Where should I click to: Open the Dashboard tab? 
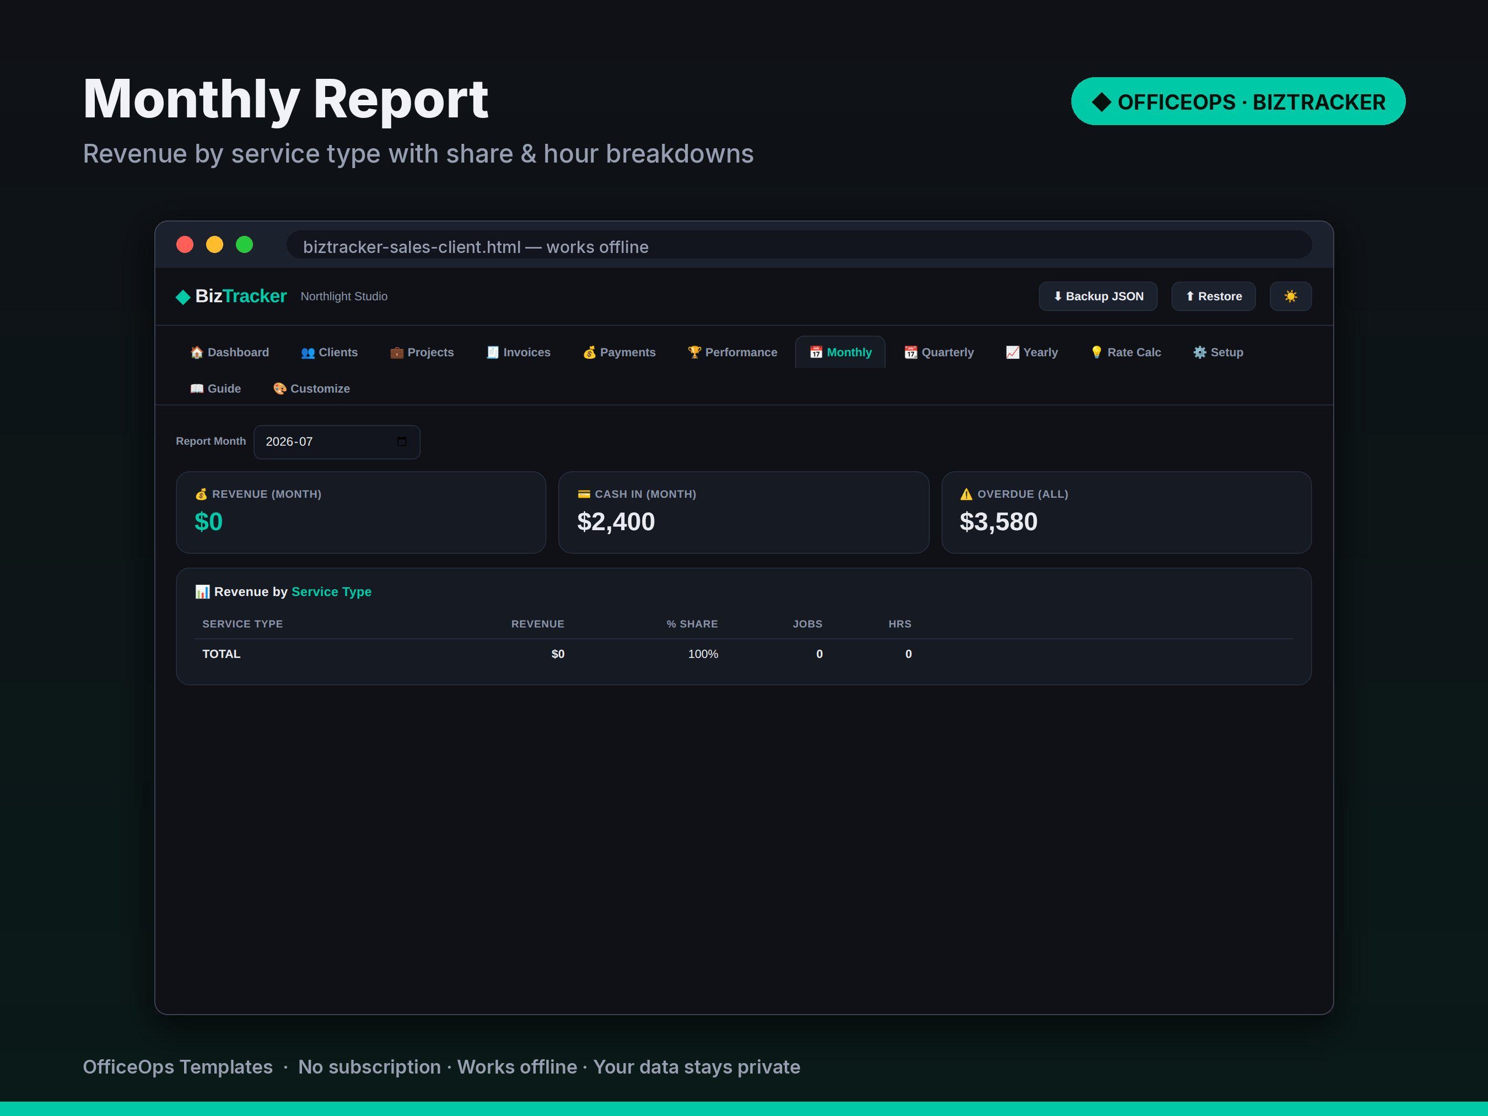[229, 352]
